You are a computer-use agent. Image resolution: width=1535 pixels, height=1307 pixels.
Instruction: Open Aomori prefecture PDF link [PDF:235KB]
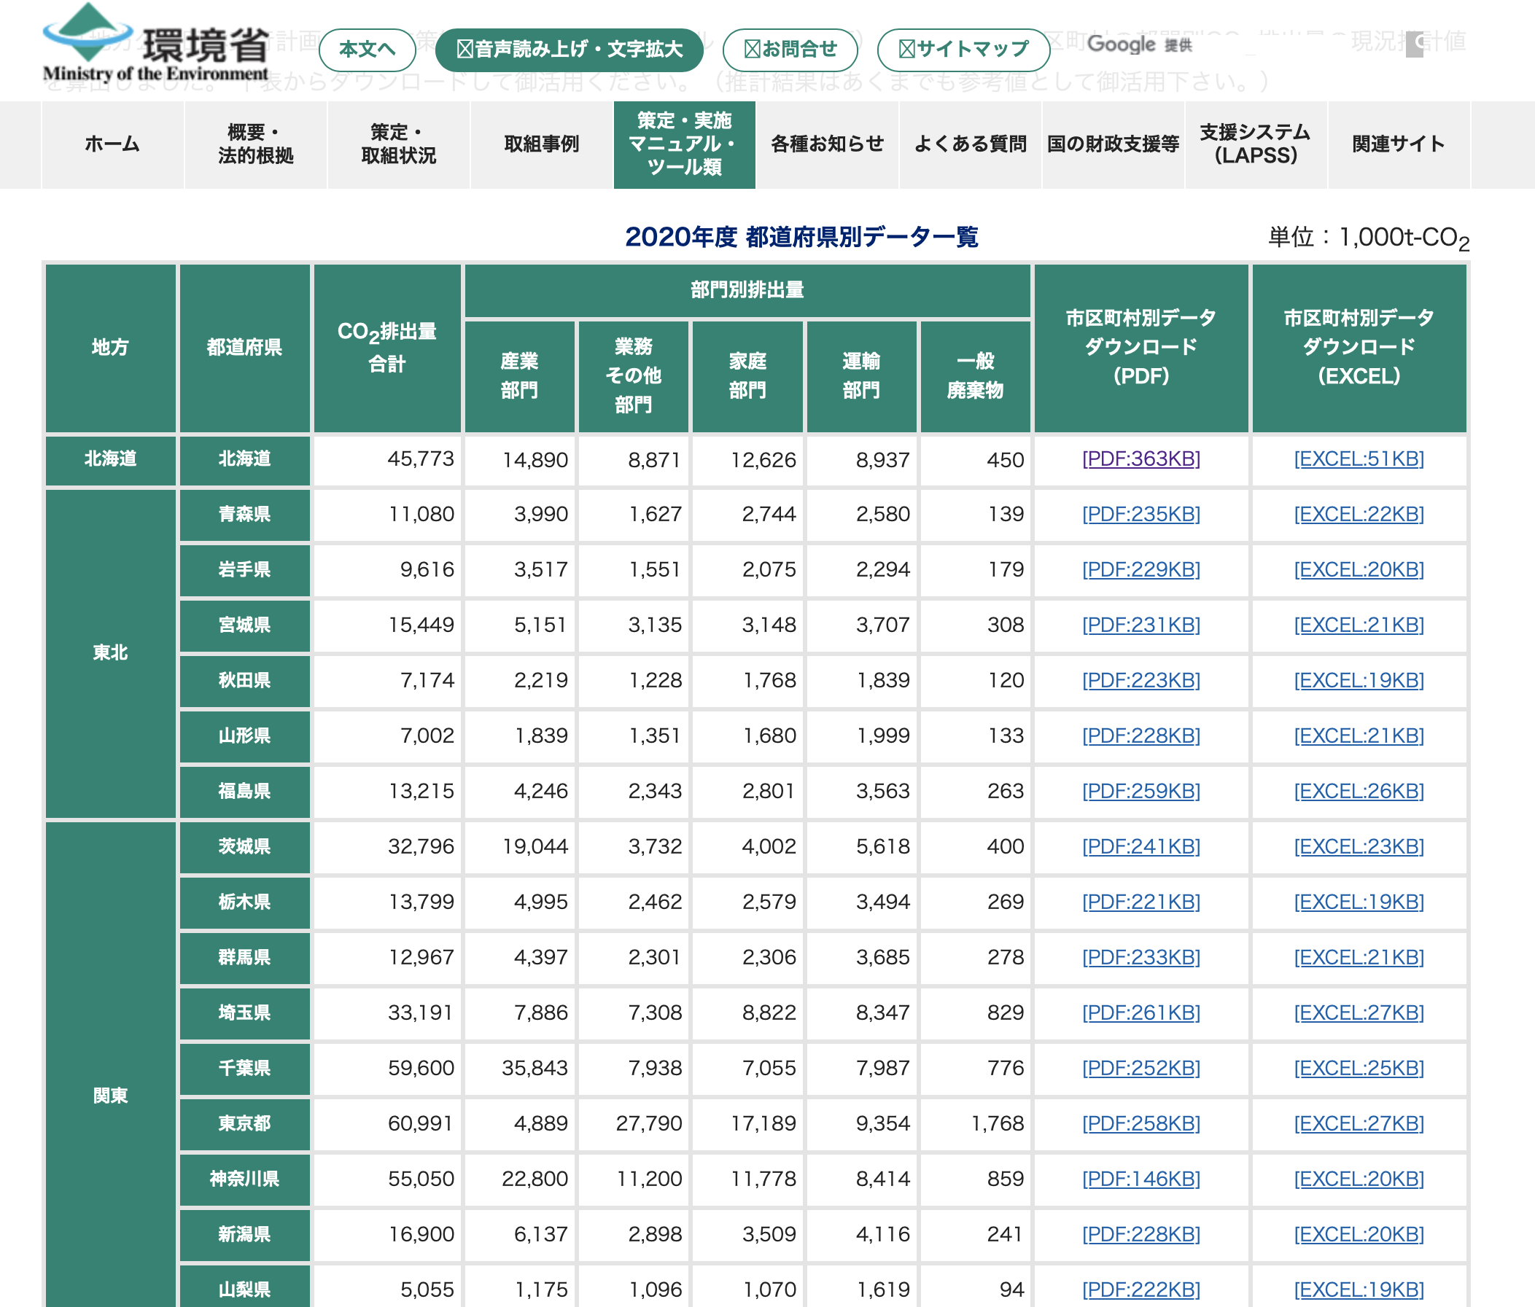[1140, 515]
